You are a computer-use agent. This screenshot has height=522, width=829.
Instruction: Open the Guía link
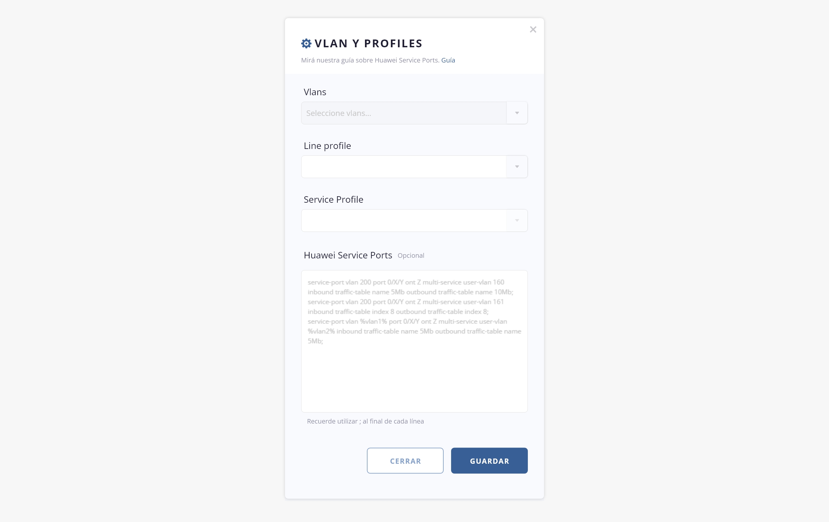coord(448,60)
